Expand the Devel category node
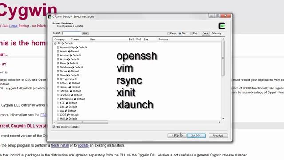 click(x=58, y=75)
